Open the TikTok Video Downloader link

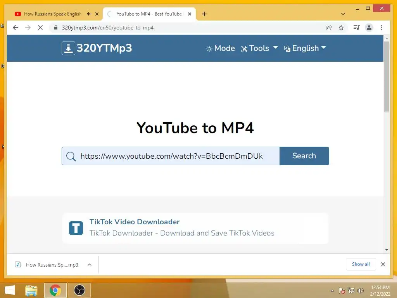coord(135,222)
